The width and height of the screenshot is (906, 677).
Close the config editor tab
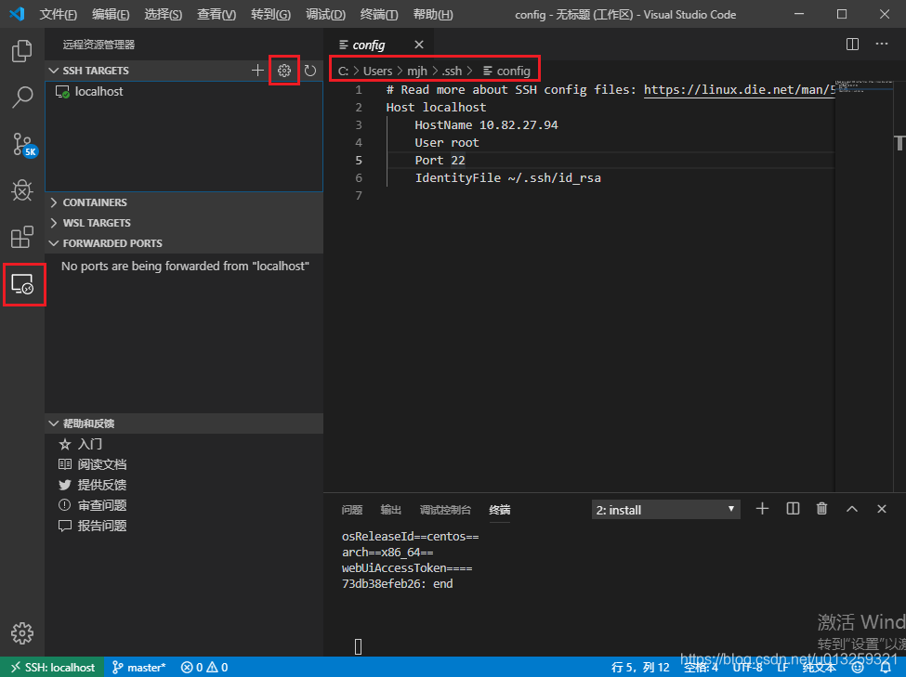(419, 45)
